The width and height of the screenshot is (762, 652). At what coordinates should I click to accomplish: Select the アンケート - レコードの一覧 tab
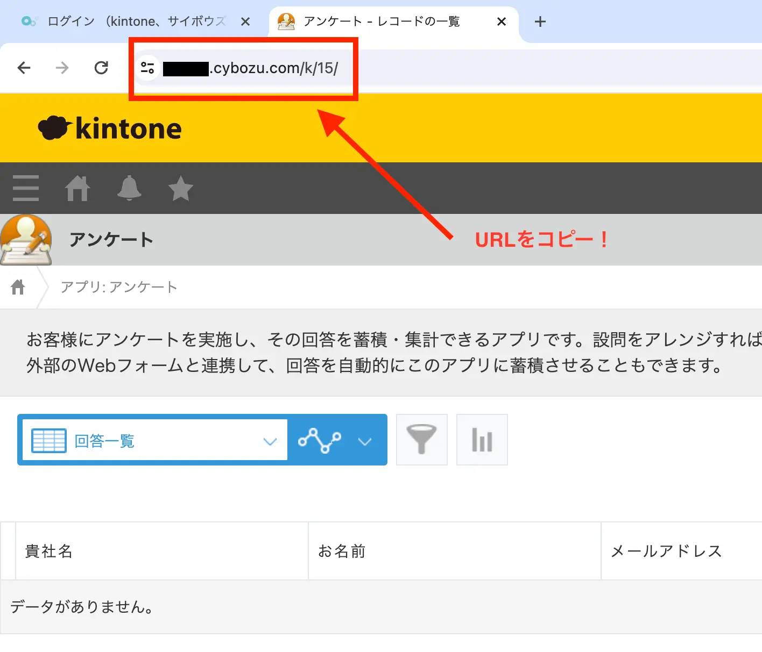point(381,22)
